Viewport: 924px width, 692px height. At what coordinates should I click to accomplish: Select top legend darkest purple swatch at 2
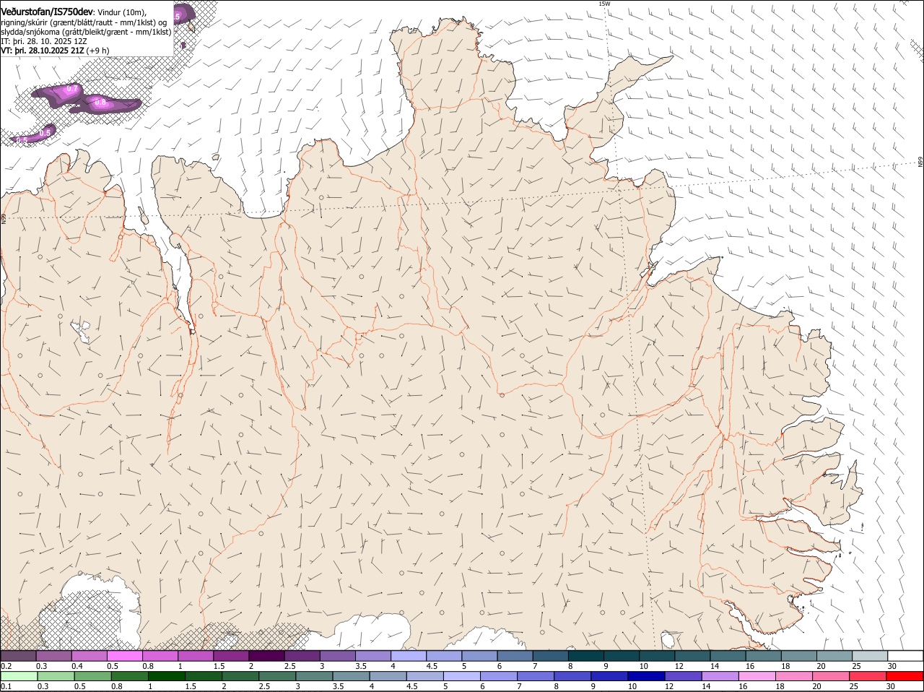[266, 656]
